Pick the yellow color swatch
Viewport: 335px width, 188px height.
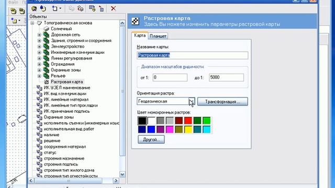click(188, 130)
